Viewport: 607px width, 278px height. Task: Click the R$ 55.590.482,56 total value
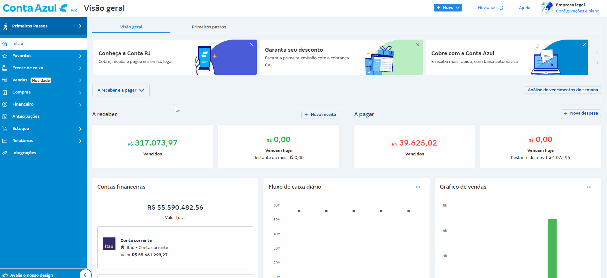175,207
